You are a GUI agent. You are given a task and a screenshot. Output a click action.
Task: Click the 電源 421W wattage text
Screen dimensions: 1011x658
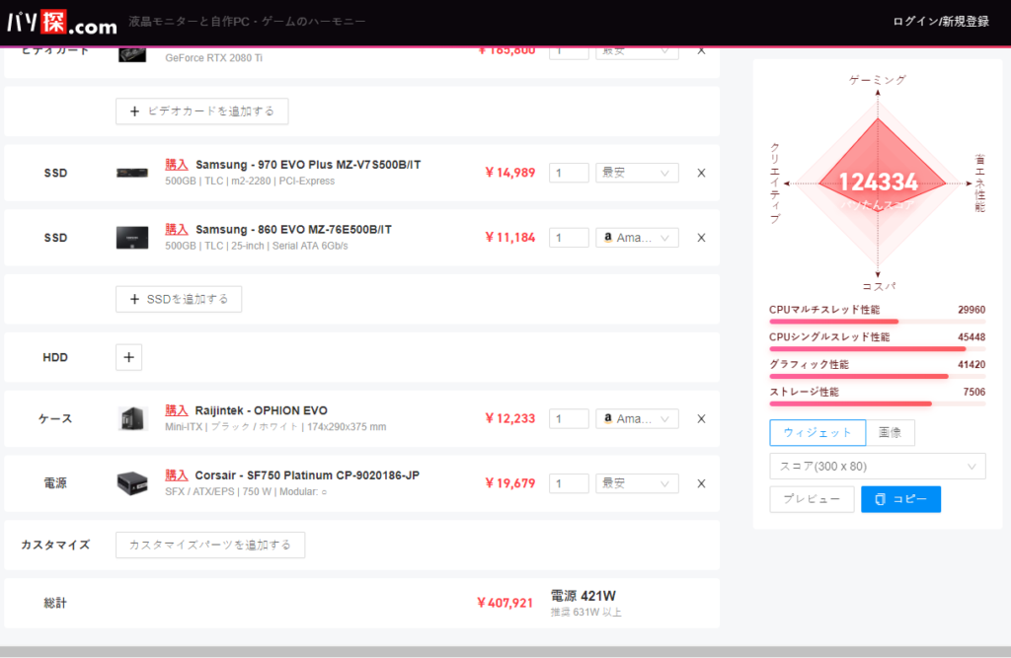click(583, 596)
